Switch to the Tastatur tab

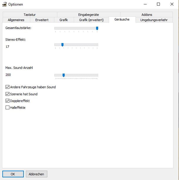30,15
